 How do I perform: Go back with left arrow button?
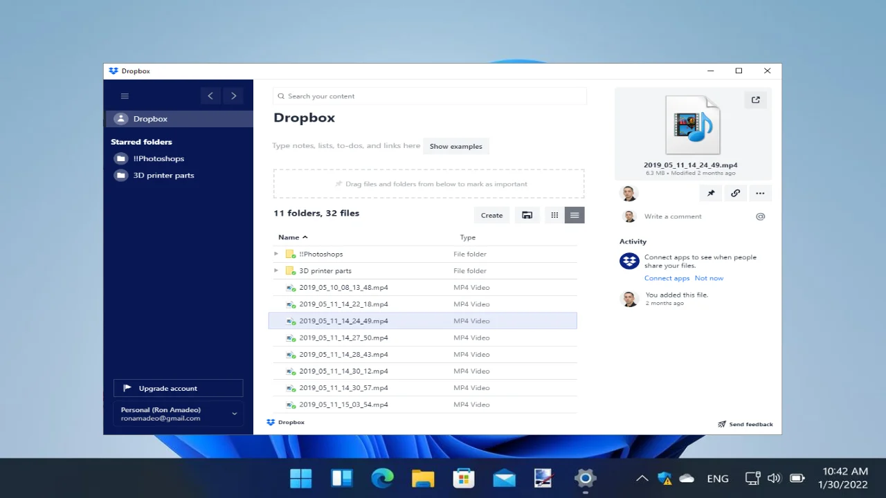tap(210, 96)
